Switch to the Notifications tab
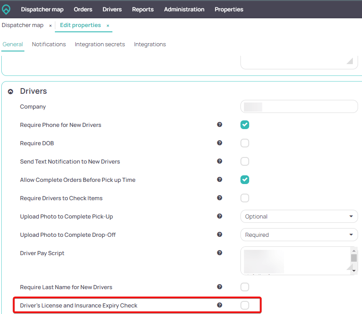 tap(49, 44)
